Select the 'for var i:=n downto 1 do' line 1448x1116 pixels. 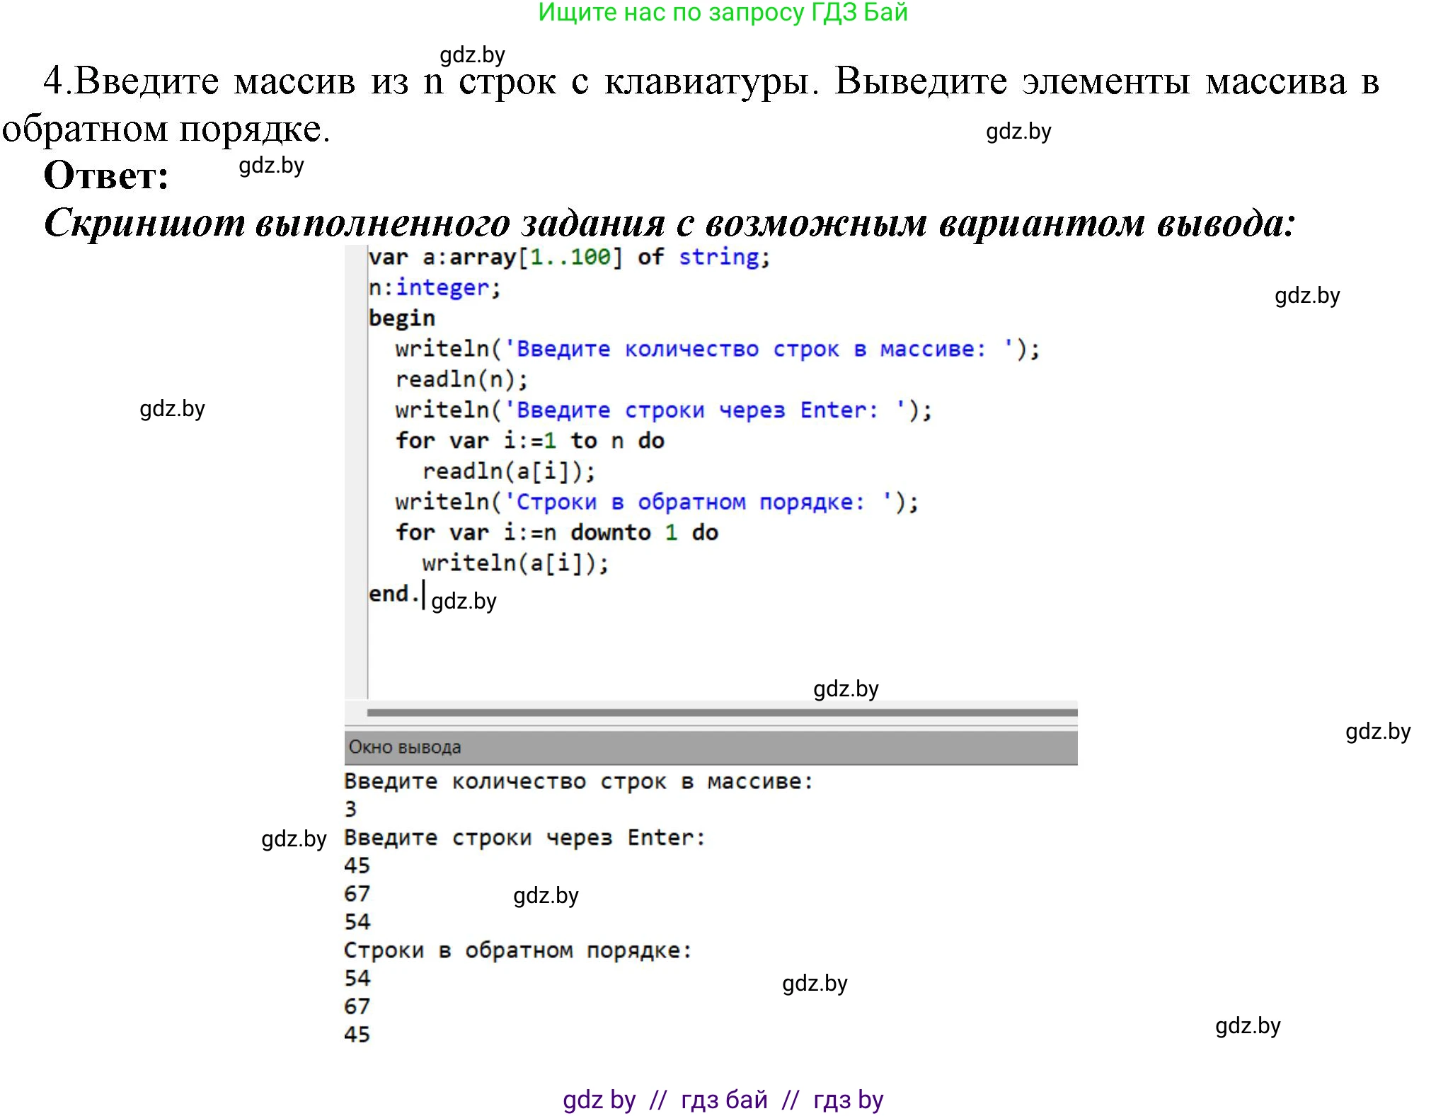pos(556,531)
